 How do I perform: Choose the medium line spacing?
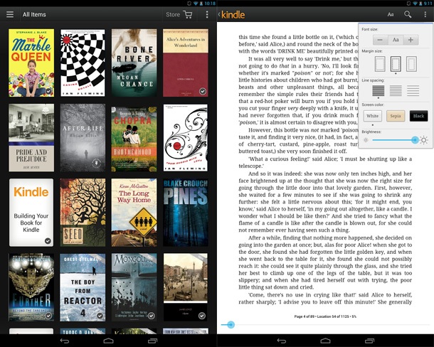click(396, 90)
